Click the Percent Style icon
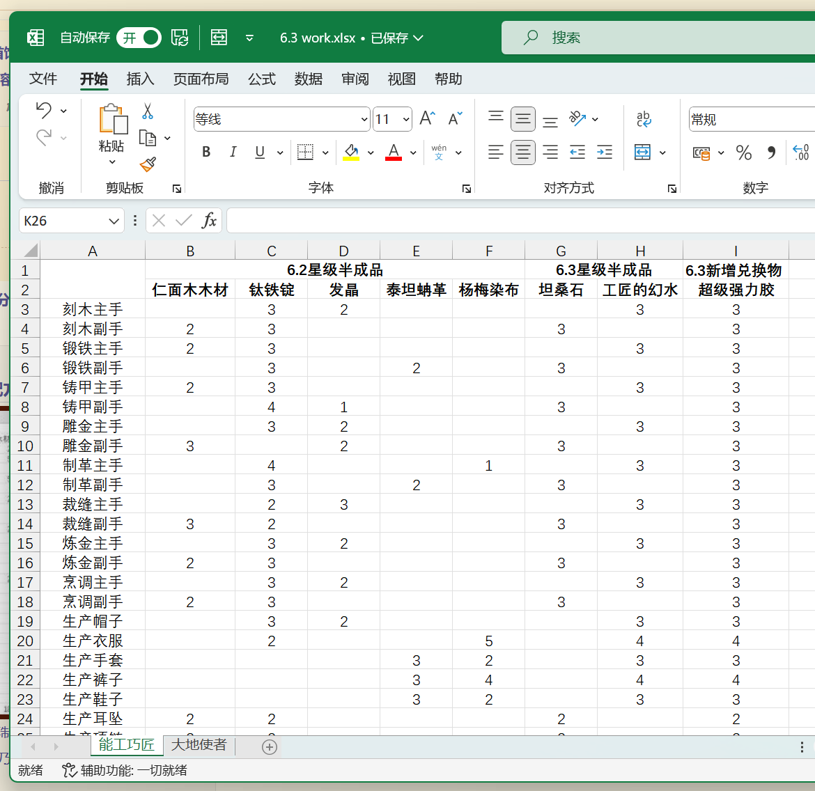Image resolution: width=815 pixels, height=791 pixels. pyautogui.click(x=743, y=152)
